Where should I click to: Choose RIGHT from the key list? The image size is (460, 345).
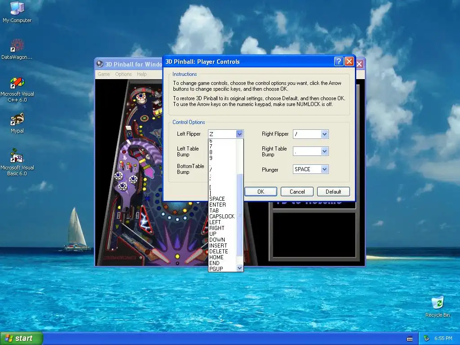[222, 228]
